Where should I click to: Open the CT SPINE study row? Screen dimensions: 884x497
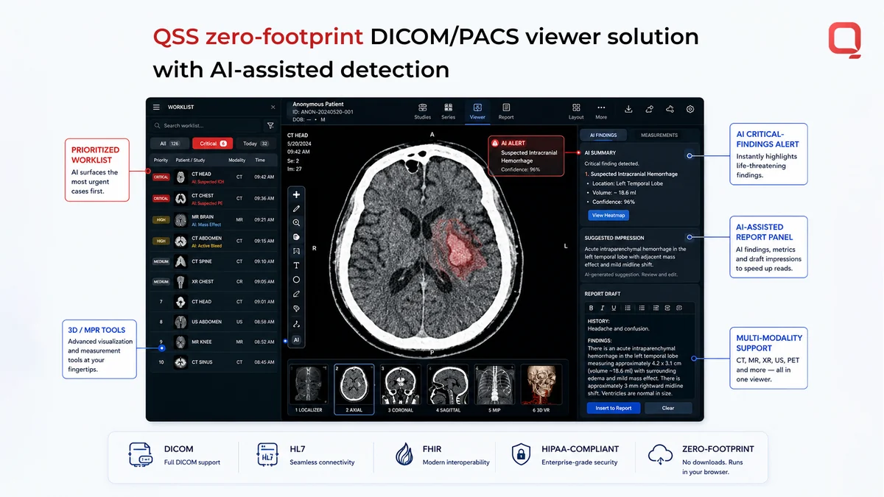[213, 261]
